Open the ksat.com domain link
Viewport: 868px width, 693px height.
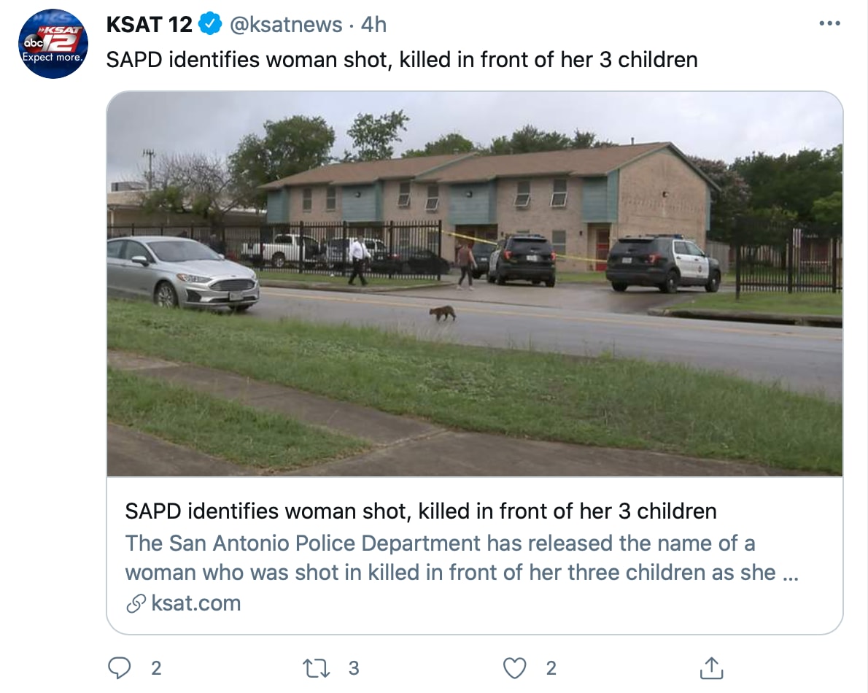coord(195,603)
